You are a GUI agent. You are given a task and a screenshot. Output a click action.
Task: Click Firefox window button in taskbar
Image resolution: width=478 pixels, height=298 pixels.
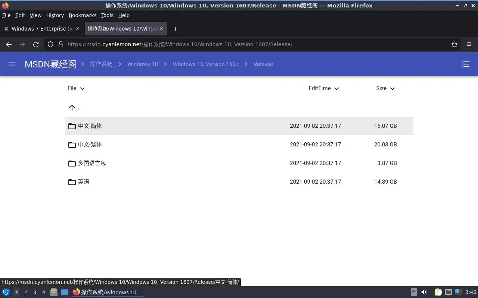click(x=107, y=292)
